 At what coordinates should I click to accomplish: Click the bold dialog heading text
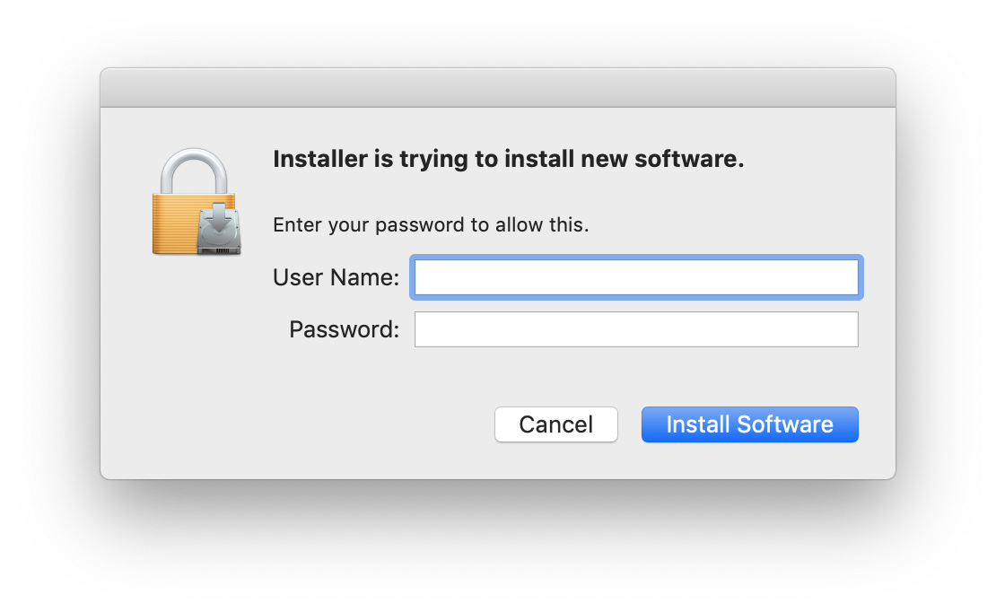click(508, 160)
